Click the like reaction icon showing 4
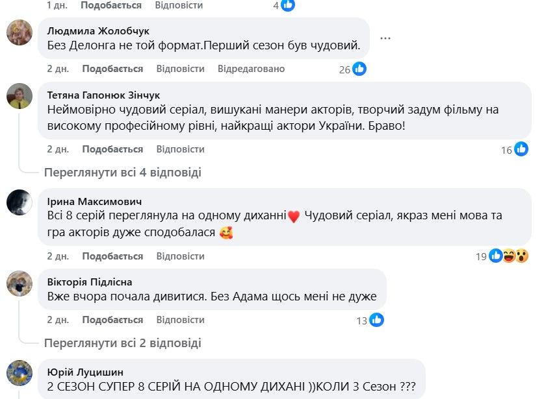This screenshot has width=544, height=399. 288,5
